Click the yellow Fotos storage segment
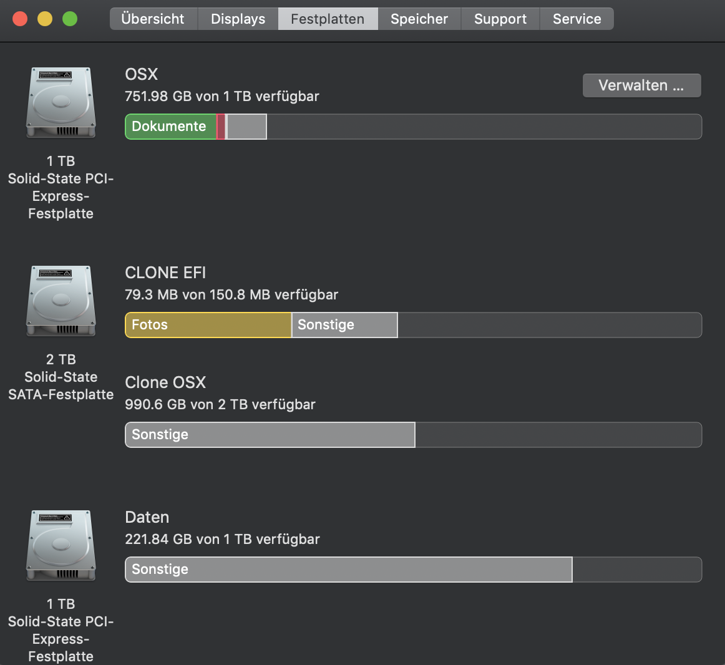 pyautogui.click(x=208, y=325)
